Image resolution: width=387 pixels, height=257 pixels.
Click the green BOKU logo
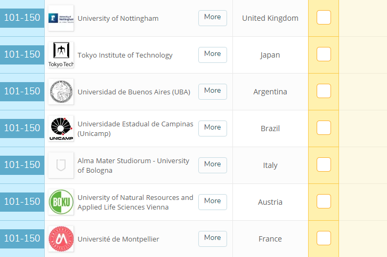pos(61,202)
